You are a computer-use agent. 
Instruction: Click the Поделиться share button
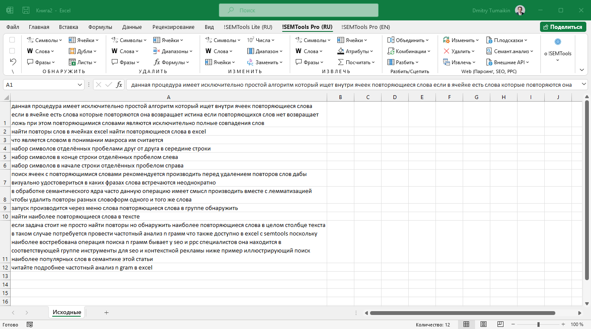pos(563,27)
